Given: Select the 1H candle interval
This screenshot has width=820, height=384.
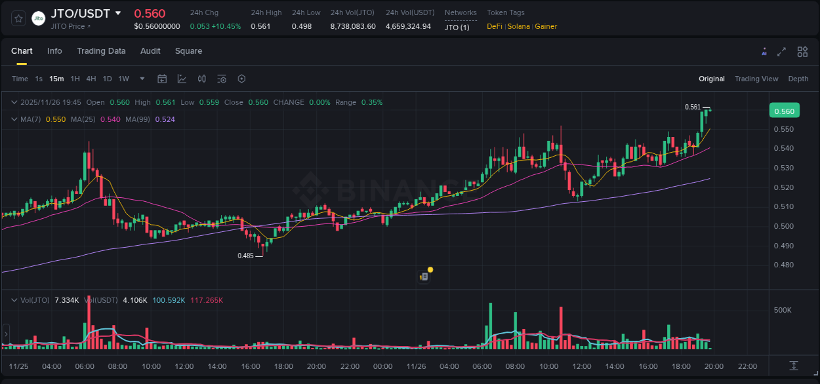Looking at the screenshot, I should pyautogui.click(x=75, y=79).
